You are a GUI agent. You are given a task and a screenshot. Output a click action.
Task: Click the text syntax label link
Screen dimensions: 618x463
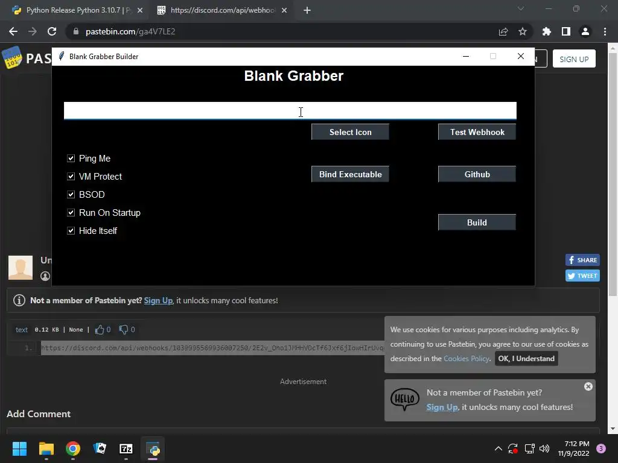(22, 330)
